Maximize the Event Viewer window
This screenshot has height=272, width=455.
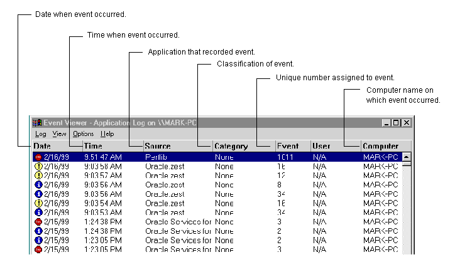pos(397,123)
